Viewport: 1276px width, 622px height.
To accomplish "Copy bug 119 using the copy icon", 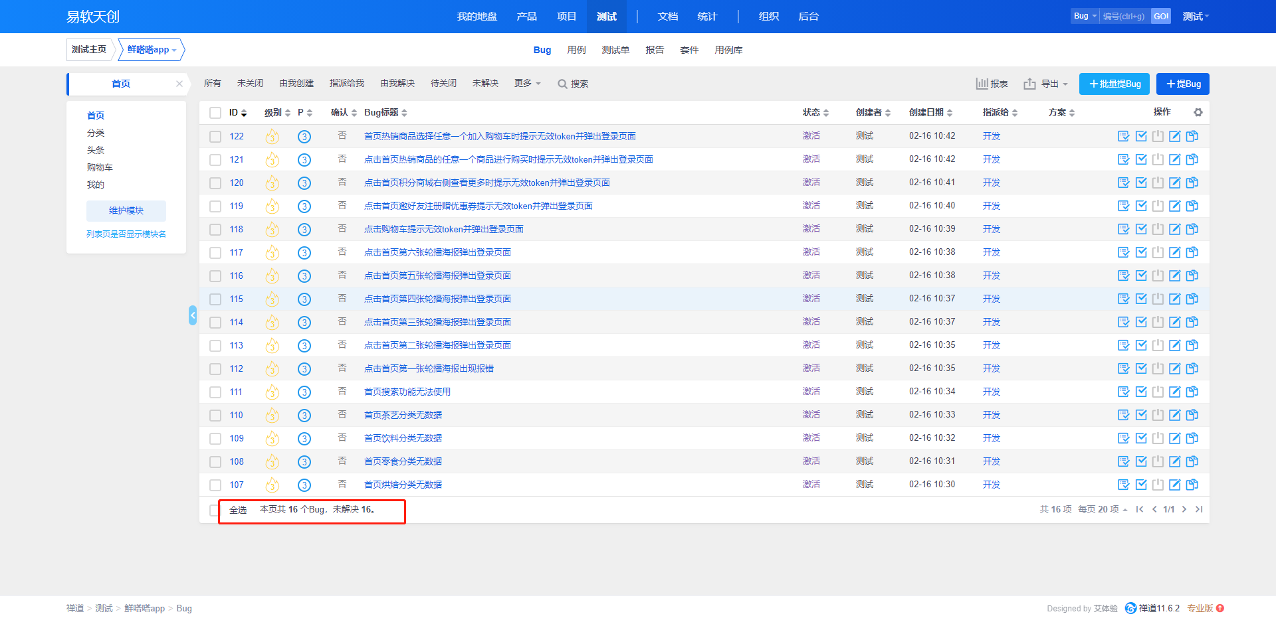I will tap(1192, 206).
